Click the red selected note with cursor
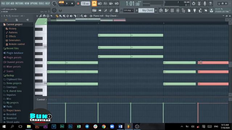 [x=213, y=62]
